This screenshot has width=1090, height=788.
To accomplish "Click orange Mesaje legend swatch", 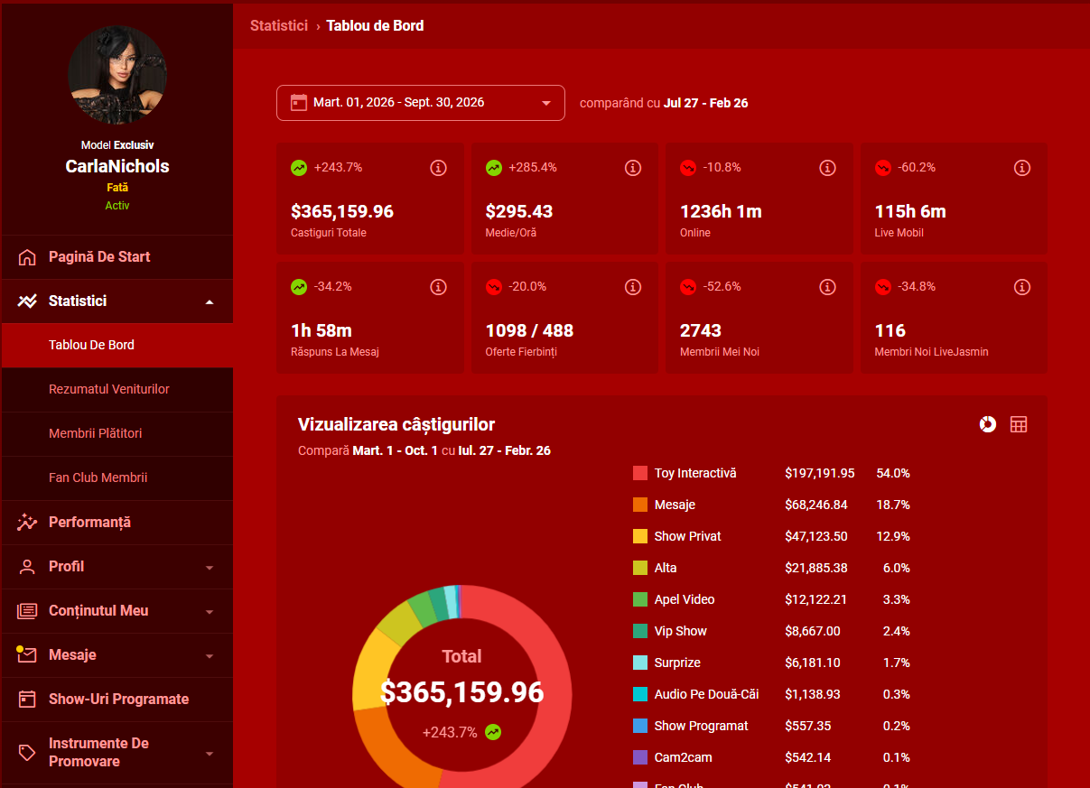I will [x=640, y=505].
